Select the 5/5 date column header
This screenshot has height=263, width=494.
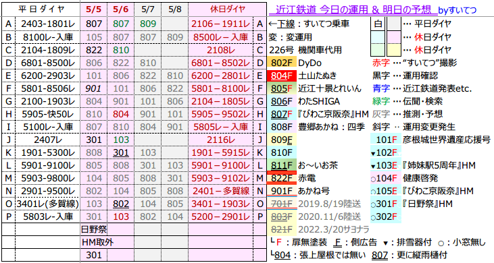[93, 9]
